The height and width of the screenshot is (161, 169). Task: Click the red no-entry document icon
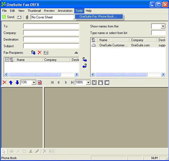coord(40,82)
